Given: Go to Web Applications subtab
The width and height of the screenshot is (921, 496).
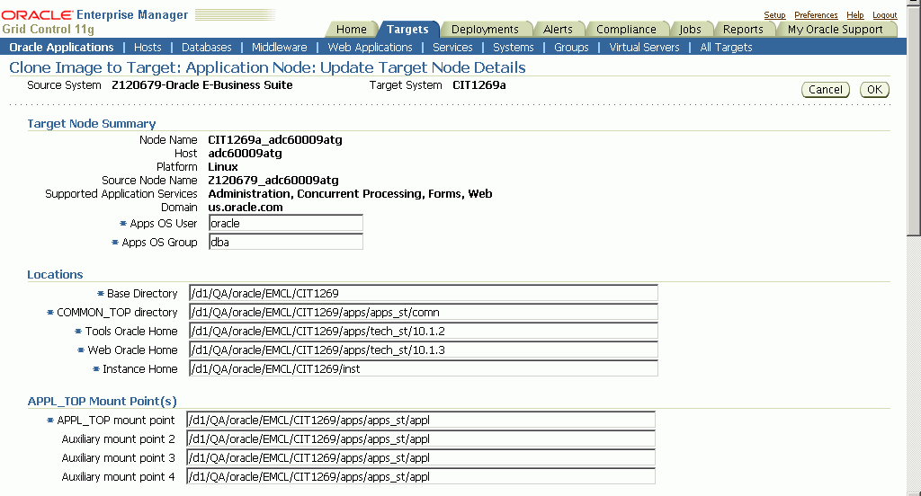Looking at the screenshot, I should point(370,47).
